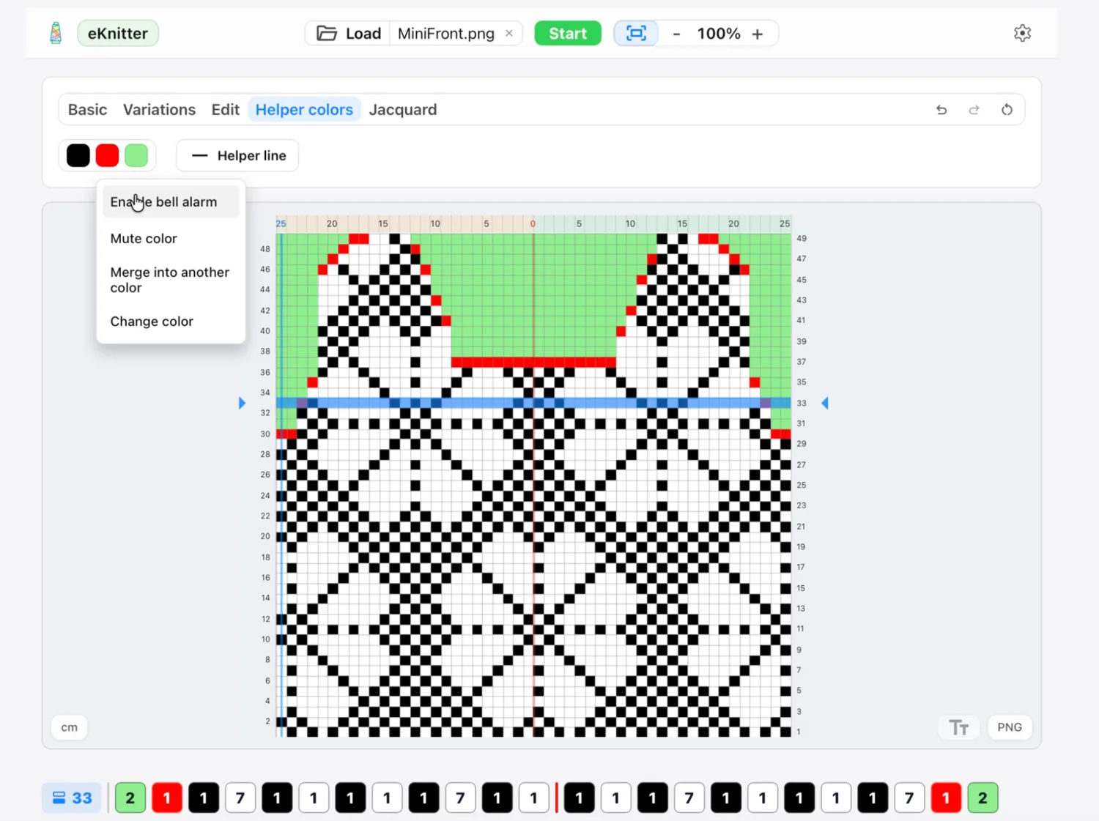Click the fit-to-screen icon
Viewport: 1099px width, 821px height.
pyautogui.click(x=636, y=34)
